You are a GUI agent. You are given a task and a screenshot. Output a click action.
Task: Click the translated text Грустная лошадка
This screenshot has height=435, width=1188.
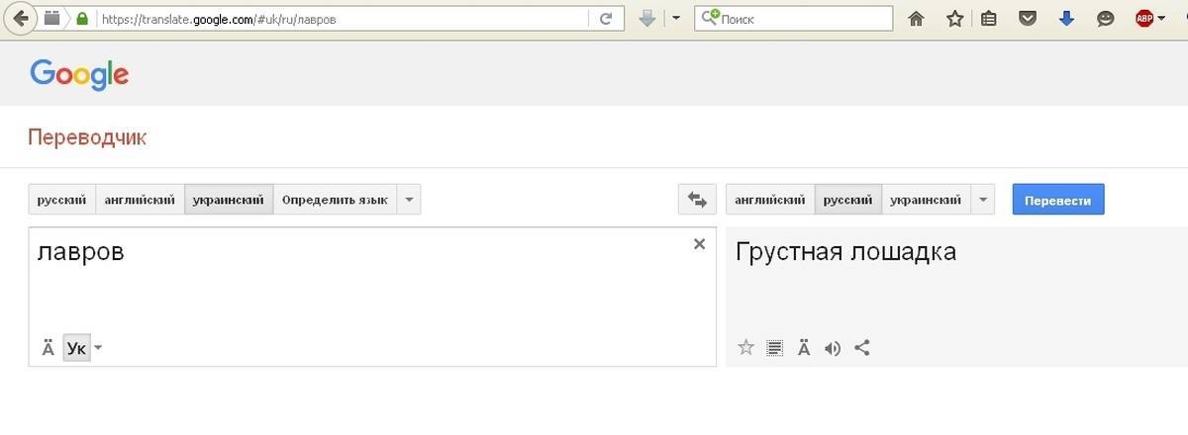click(846, 252)
